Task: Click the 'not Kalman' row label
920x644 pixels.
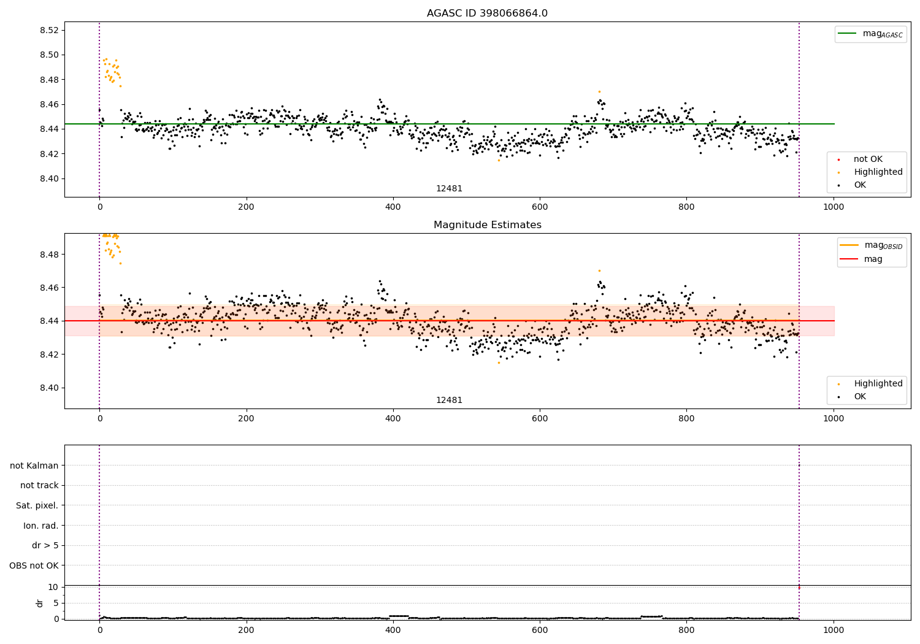Action: (34, 466)
